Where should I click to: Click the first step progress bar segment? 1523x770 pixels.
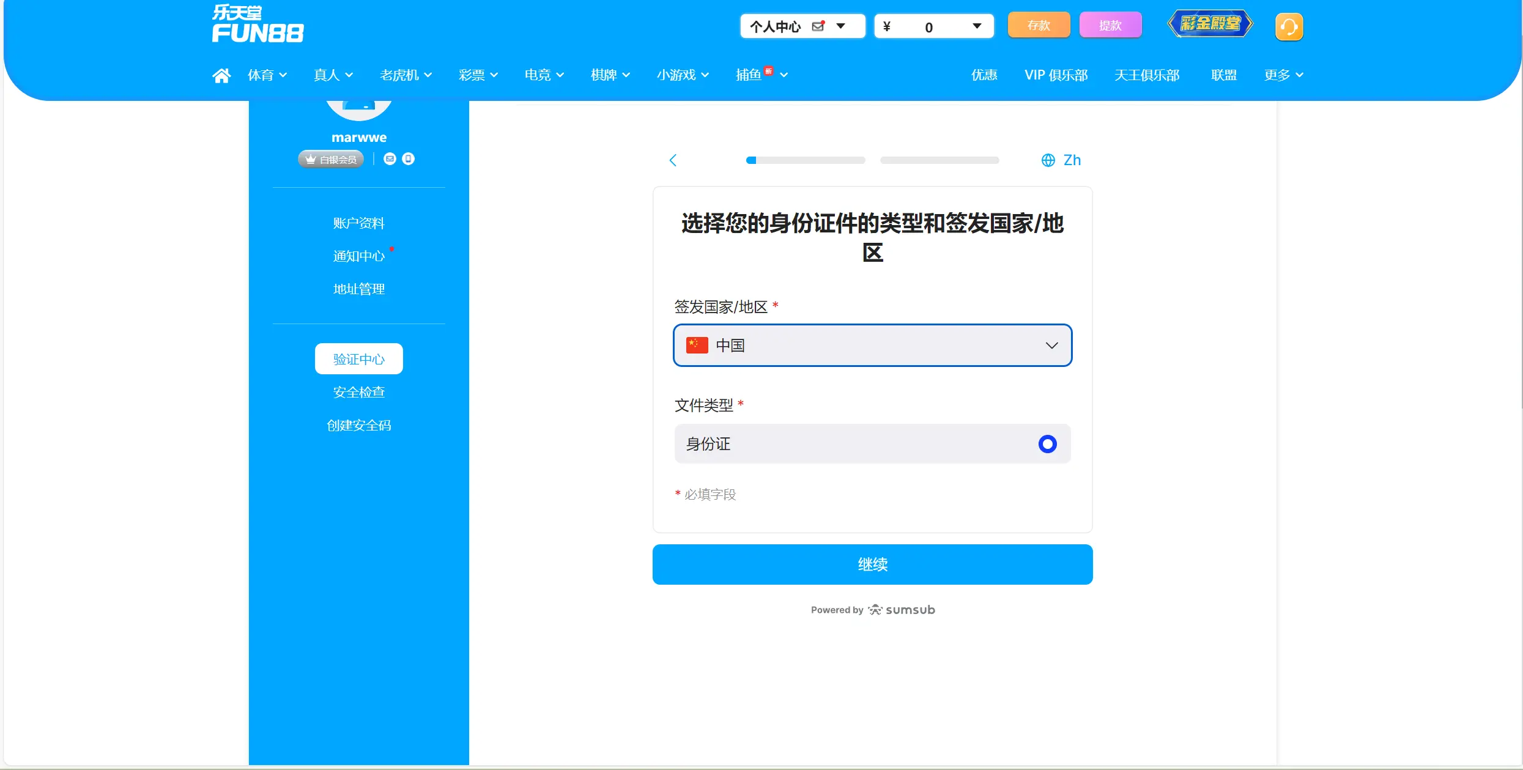[805, 160]
